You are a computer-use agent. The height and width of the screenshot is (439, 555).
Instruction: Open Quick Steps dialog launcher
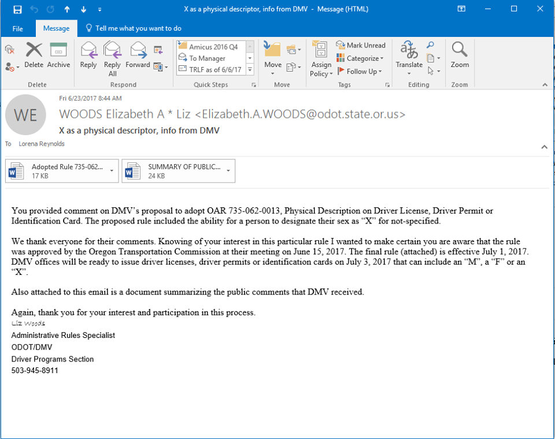(254, 85)
